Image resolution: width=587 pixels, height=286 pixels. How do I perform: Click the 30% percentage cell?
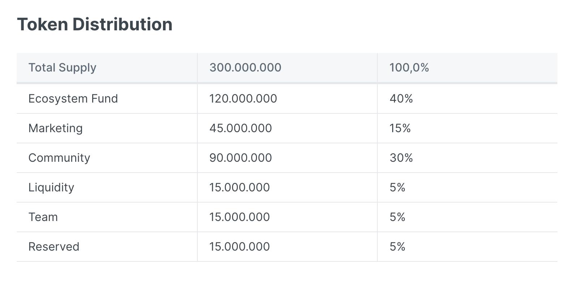(x=401, y=158)
